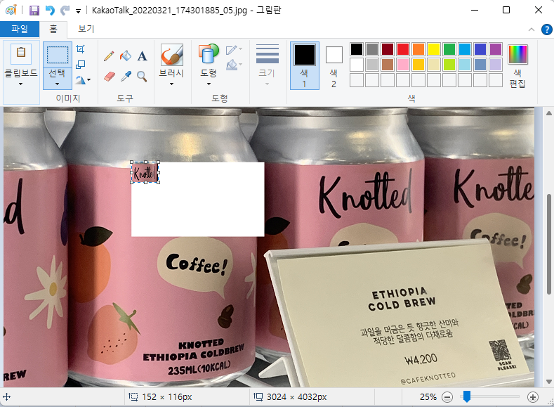
Task: Expand the 선택 options dropdown
Action: [x=58, y=84]
